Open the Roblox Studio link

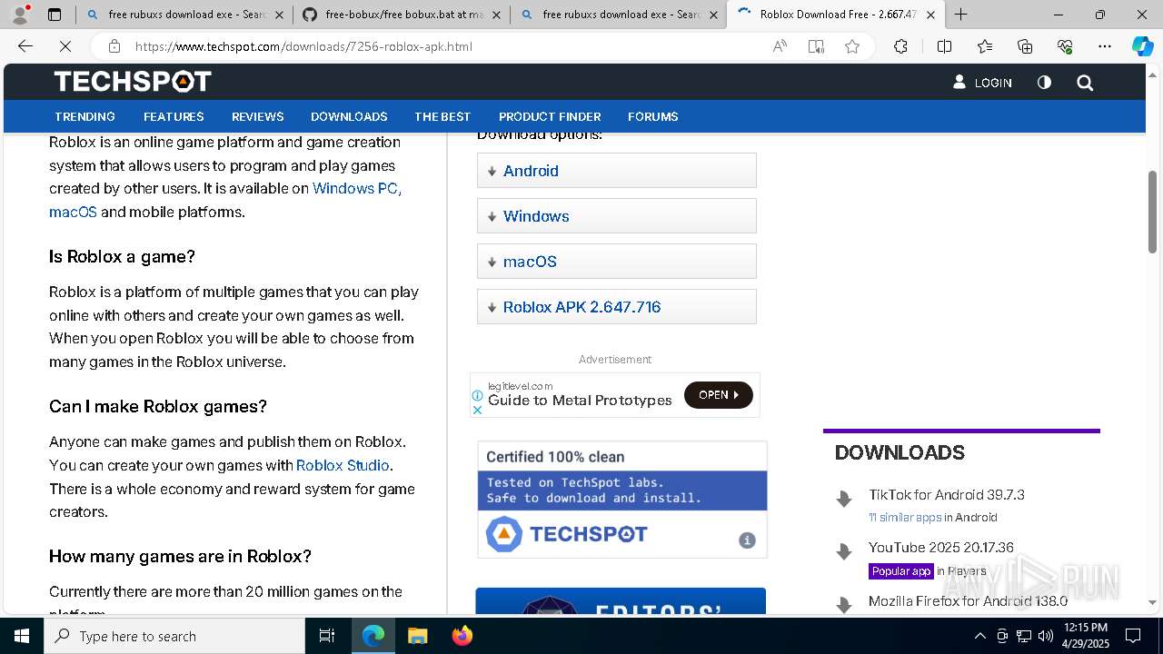tap(343, 465)
